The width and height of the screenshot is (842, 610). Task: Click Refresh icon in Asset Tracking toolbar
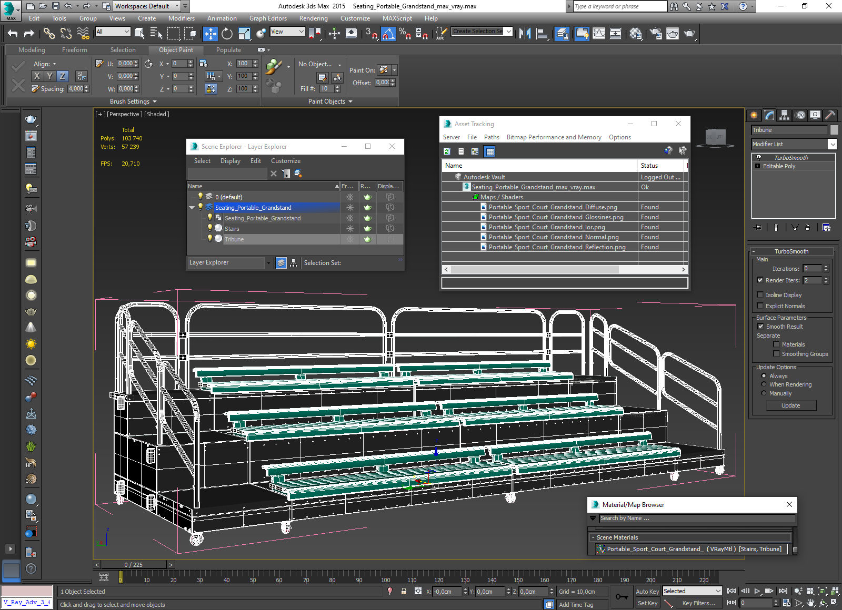click(x=447, y=151)
